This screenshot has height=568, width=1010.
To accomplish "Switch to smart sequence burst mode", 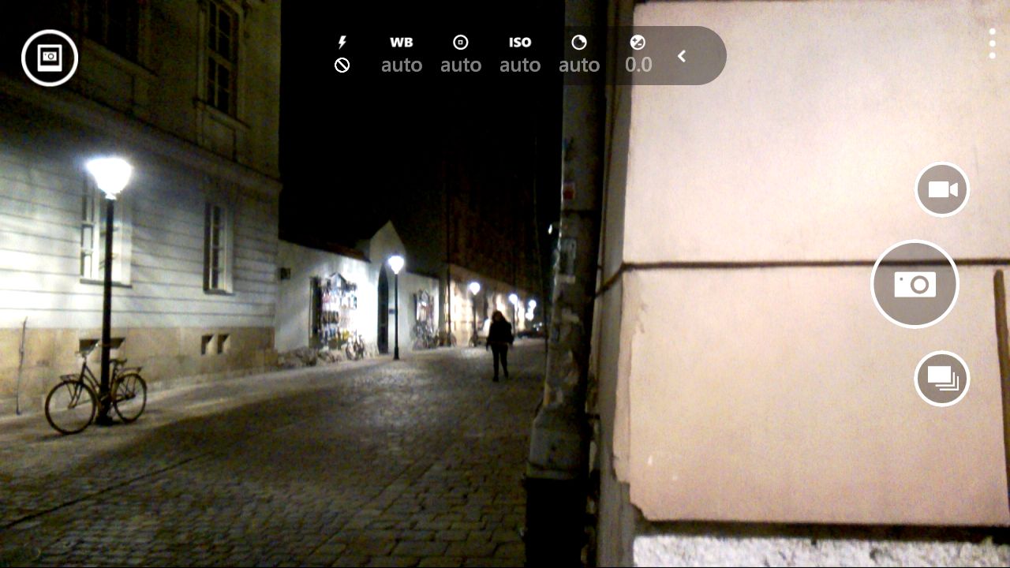I will [942, 379].
